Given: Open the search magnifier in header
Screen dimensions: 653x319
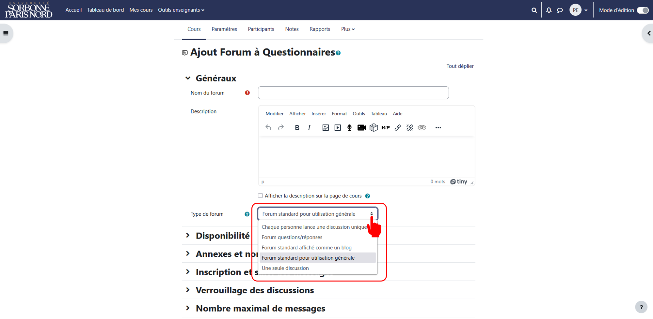Looking at the screenshot, I should coord(534,10).
